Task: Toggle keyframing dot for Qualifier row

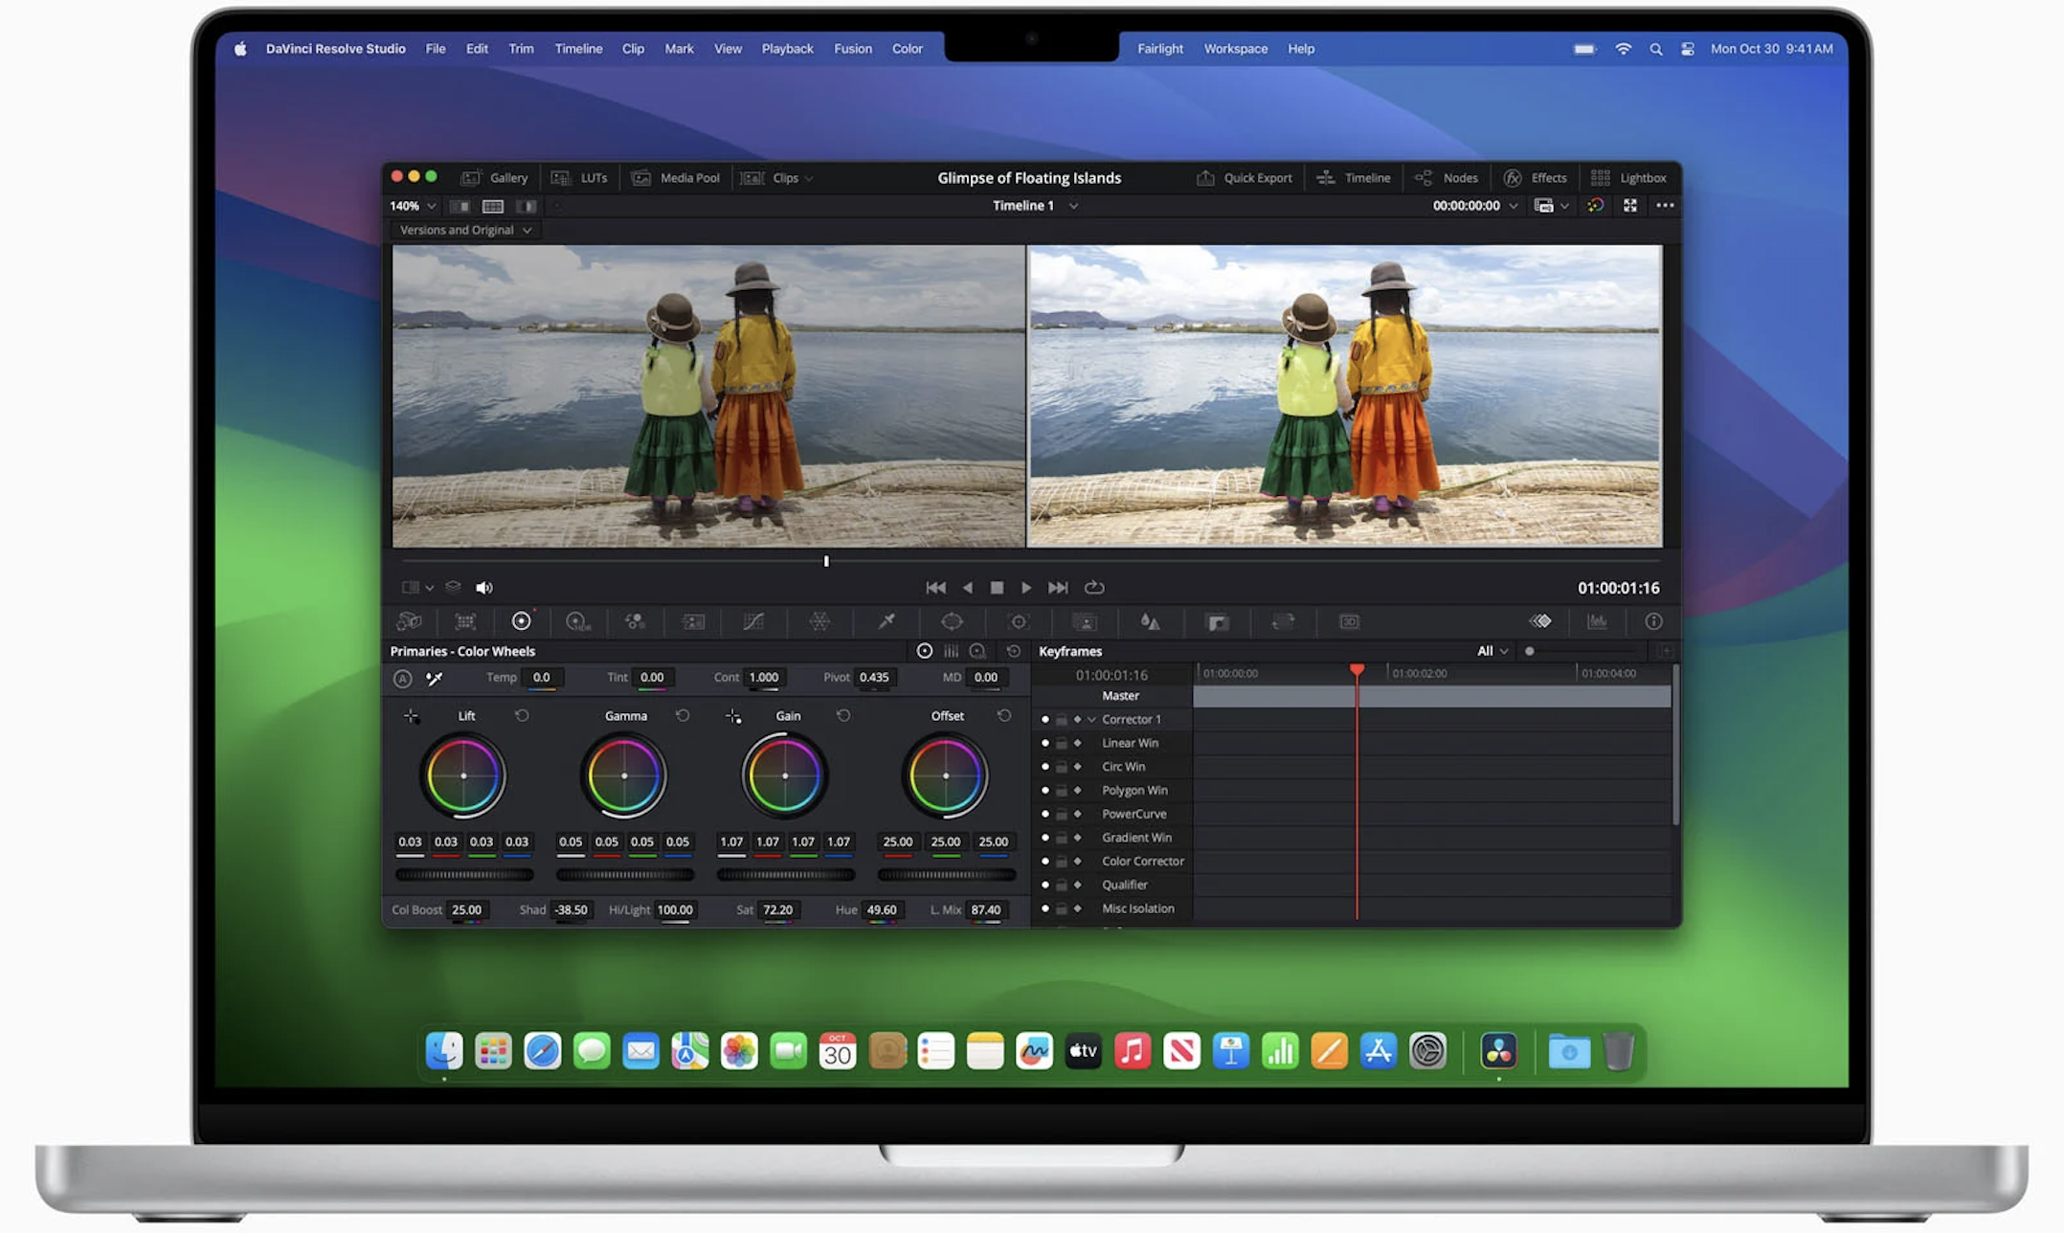Action: click(1044, 885)
